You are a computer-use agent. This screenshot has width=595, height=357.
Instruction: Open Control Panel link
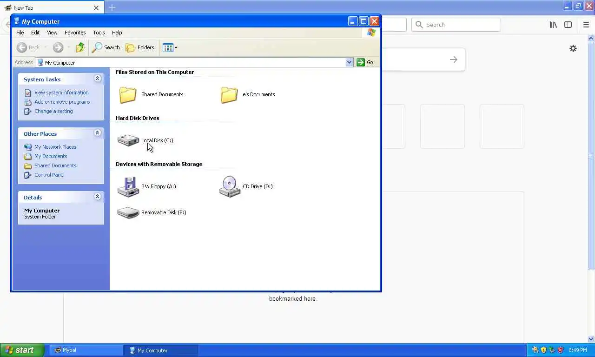click(49, 175)
